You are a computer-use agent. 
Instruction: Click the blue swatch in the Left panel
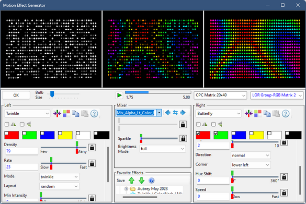[48, 135]
